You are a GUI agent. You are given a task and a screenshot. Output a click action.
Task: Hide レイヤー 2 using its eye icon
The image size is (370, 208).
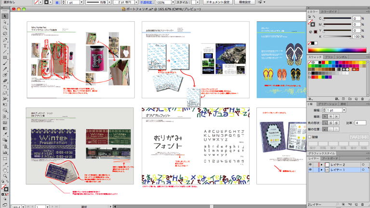click(310, 164)
